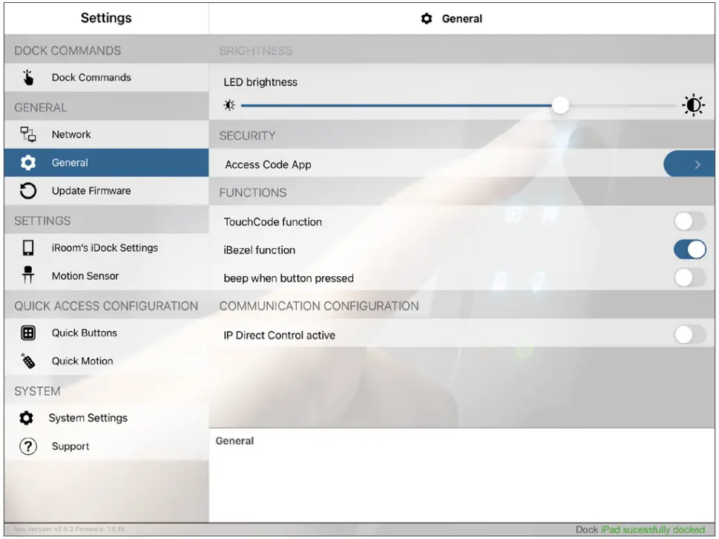Click inside the General description area
The image size is (719, 539).
tap(460, 475)
